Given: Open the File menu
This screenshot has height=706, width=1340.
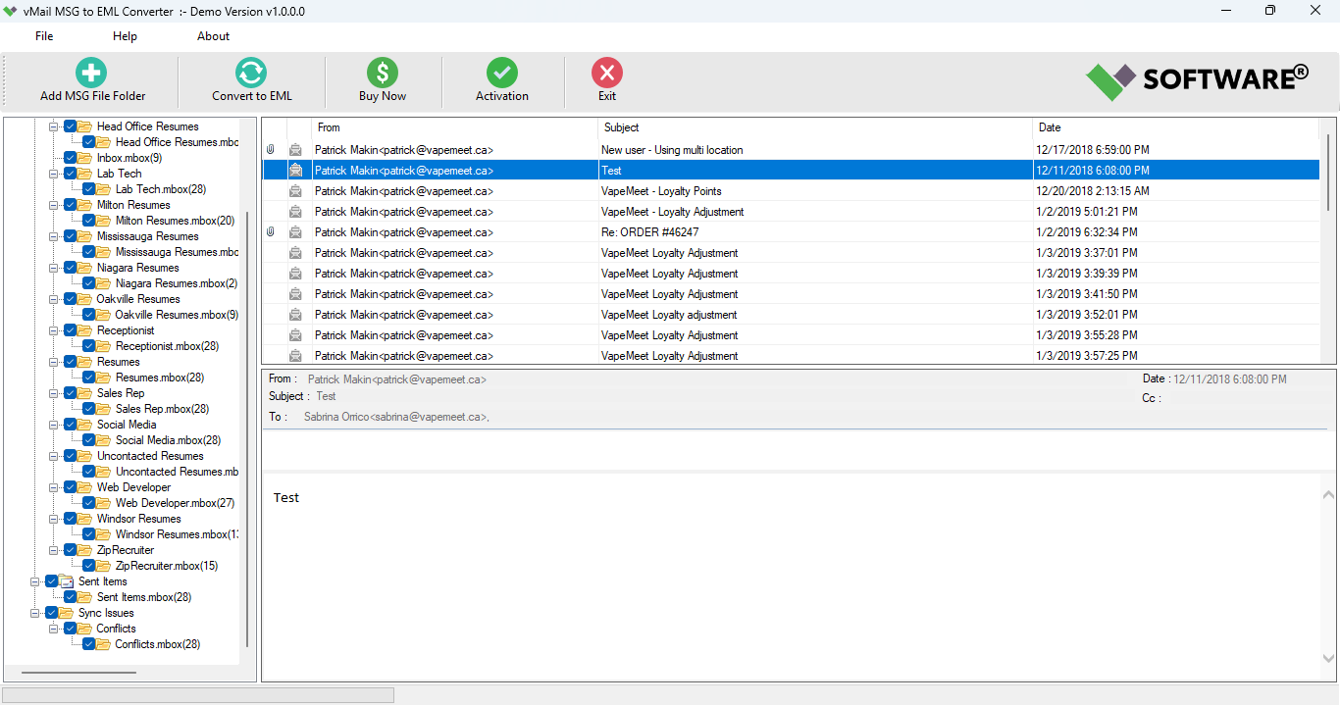Looking at the screenshot, I should (43, 36).
